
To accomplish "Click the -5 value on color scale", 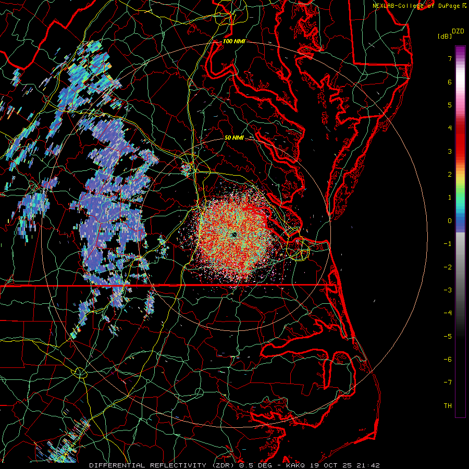I will [448, 337].
